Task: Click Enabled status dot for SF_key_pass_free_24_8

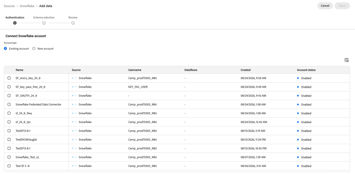Action: [298, 87]
